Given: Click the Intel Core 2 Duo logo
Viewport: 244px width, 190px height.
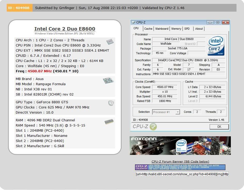Looking at the screenshot, I should point(216,46).
